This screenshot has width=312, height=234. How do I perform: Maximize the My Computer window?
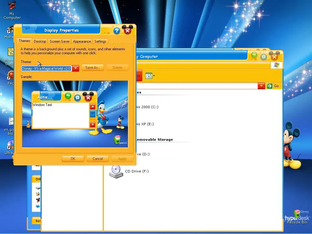coord(264,57)
